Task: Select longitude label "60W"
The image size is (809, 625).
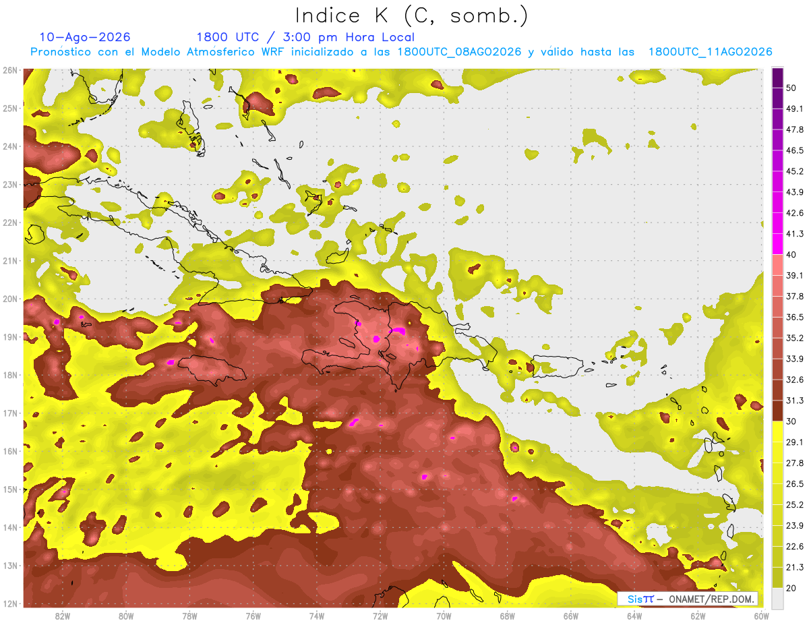Action: point(762,616)
